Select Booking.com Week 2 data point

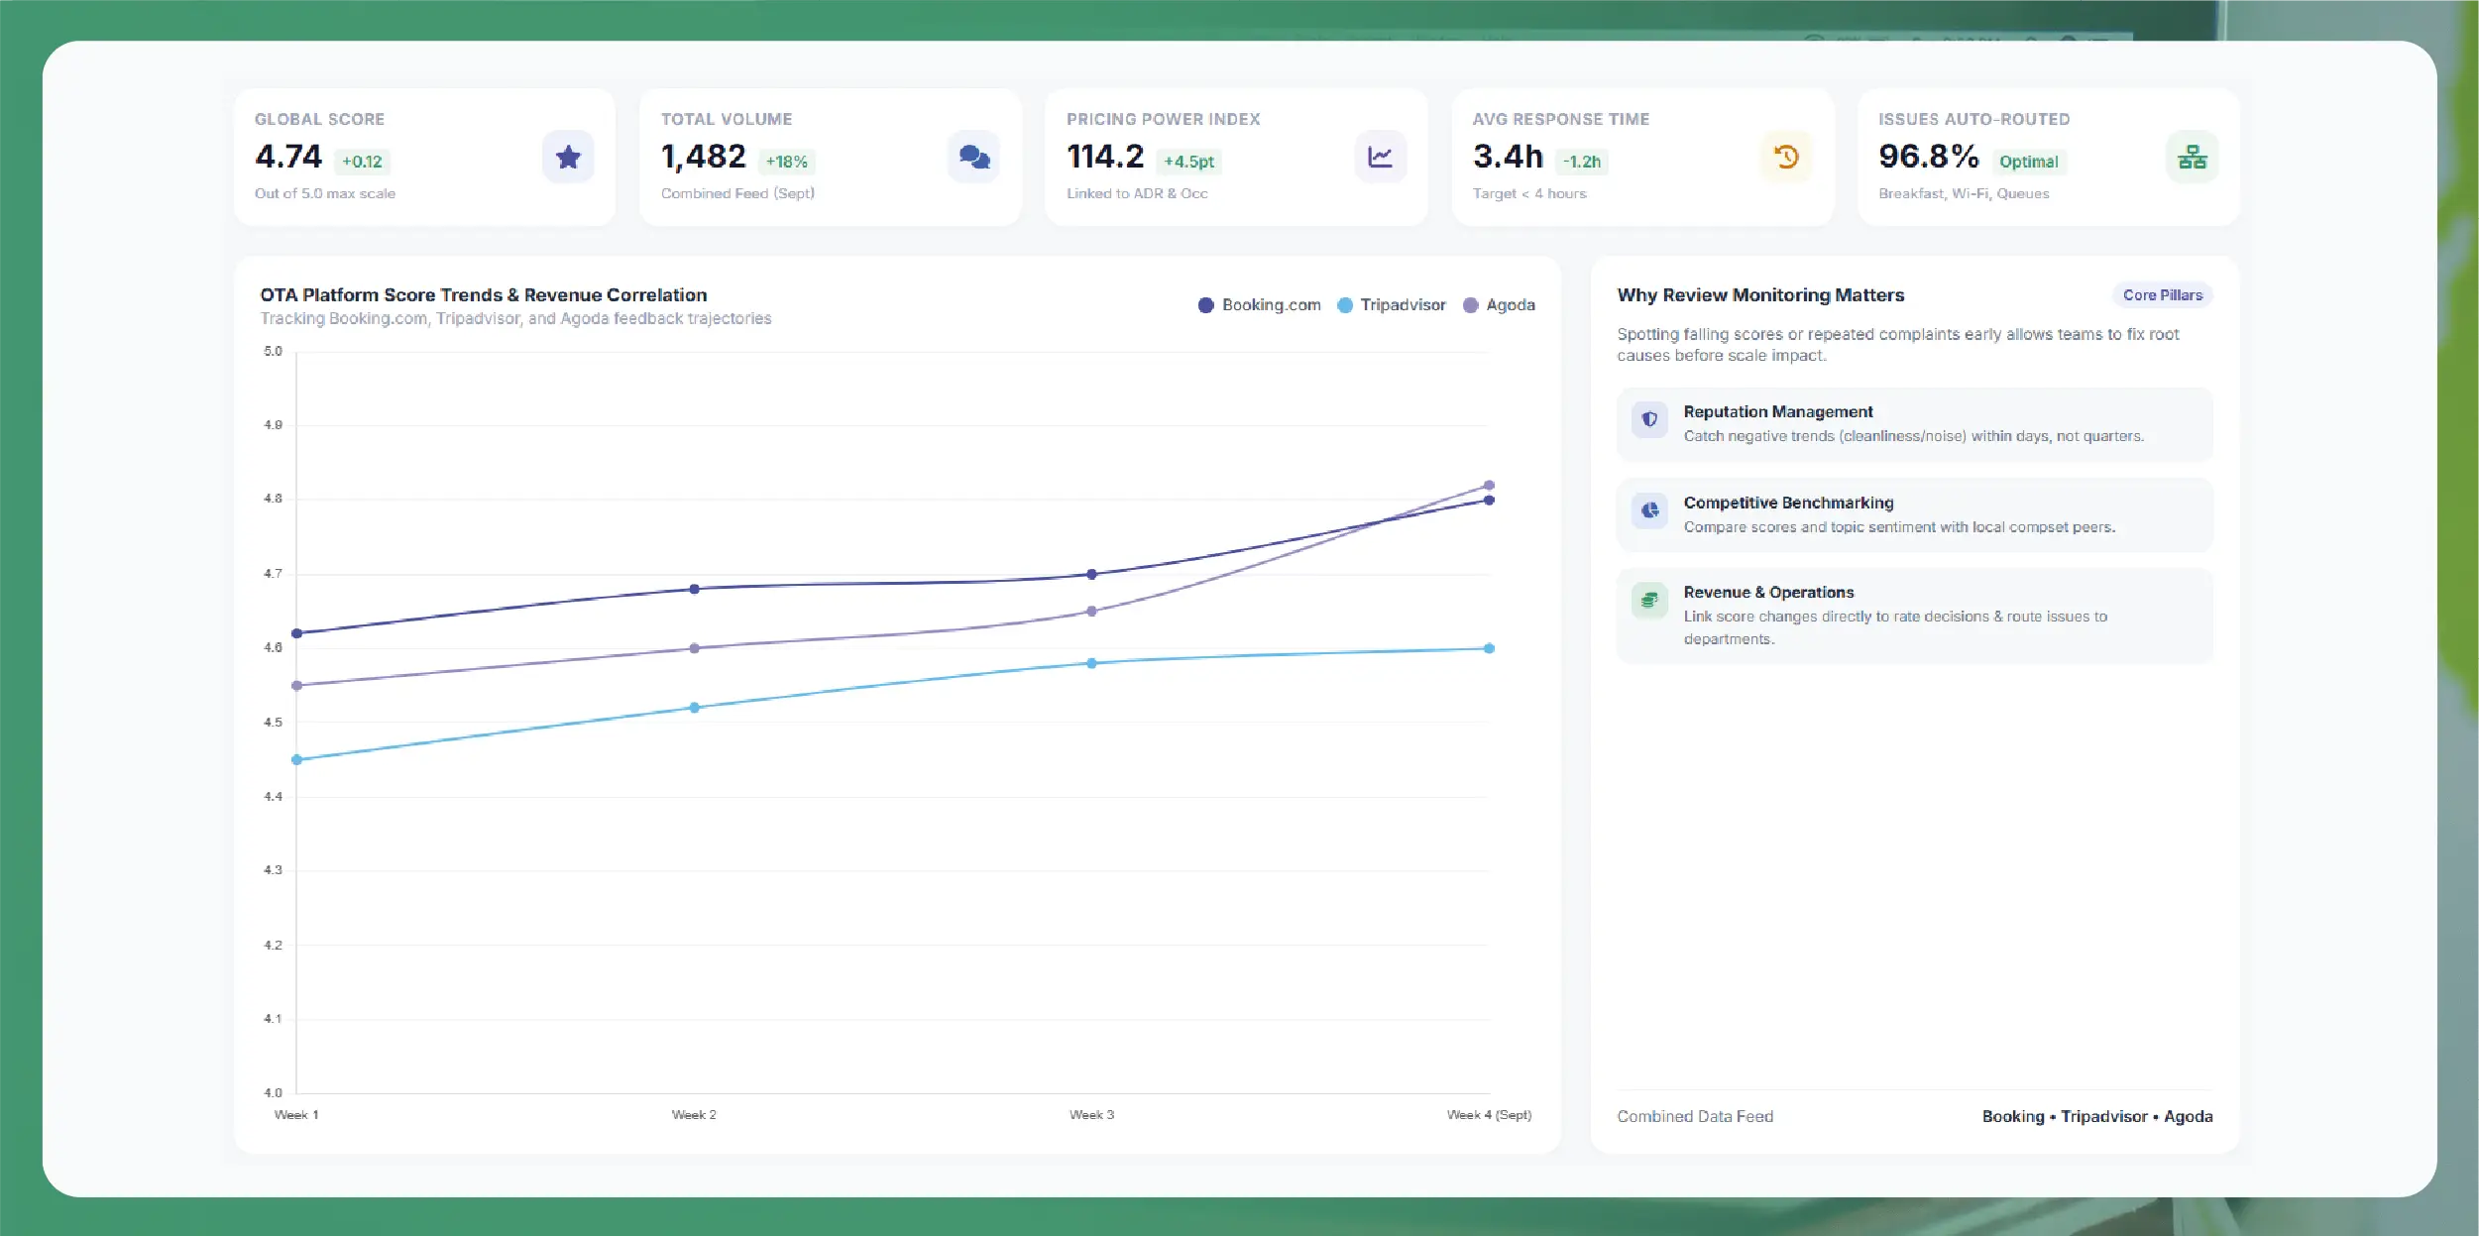[x=694, y=589]
